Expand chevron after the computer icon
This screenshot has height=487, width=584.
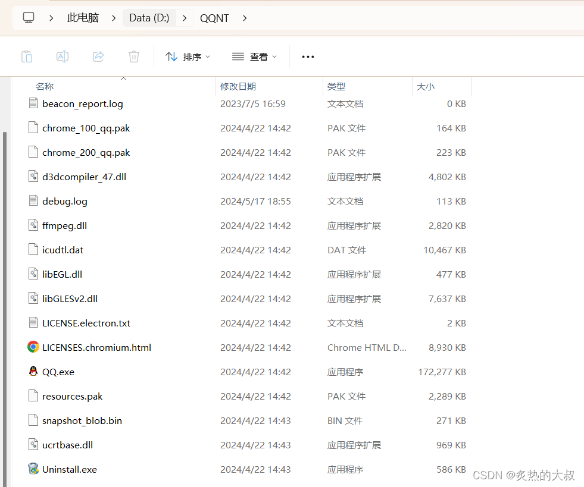51,18
